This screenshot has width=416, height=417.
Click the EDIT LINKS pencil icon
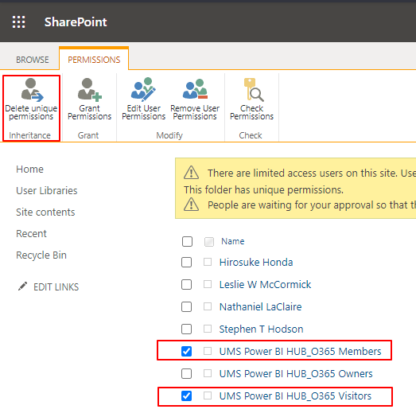(22, 286)
